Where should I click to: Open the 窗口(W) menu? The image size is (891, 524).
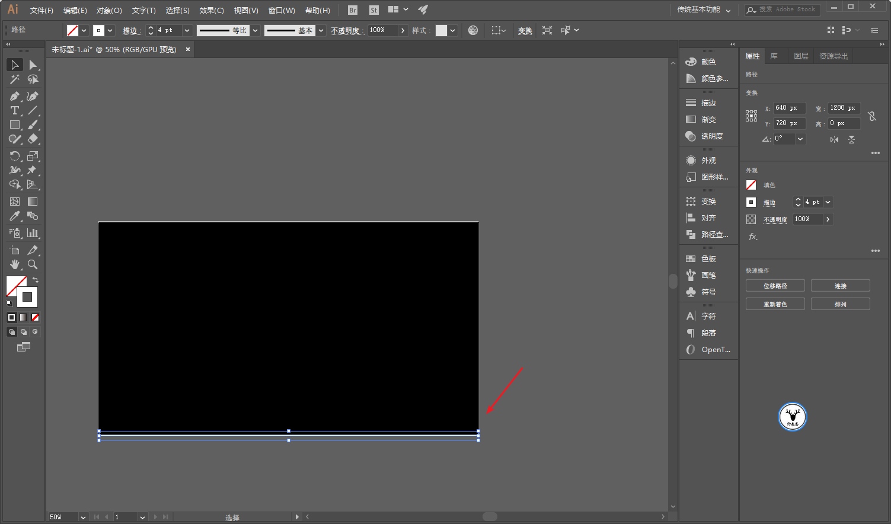tap(282, 10)
